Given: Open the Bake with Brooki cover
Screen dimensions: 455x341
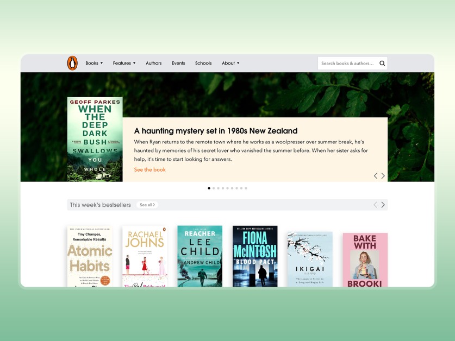Looking at the screenshot, I should click(365, 260).
